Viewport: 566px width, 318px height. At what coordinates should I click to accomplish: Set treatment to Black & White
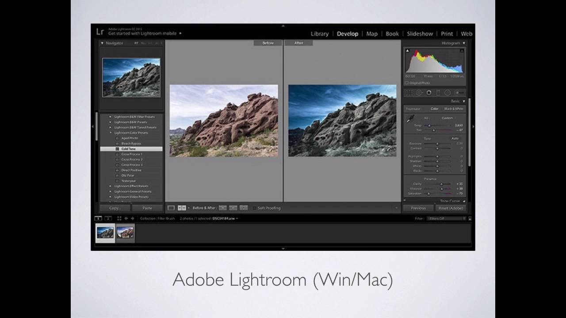454,109
